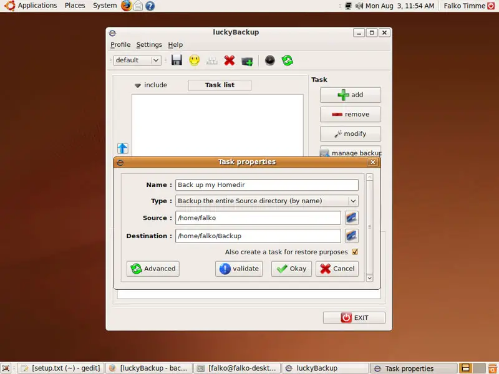Click the Task properties scrollbar down arrow

pos(369,278)
